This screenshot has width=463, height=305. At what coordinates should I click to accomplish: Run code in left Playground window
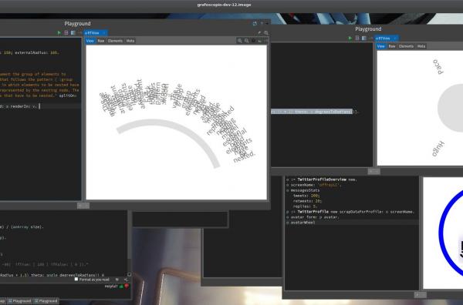59,32
